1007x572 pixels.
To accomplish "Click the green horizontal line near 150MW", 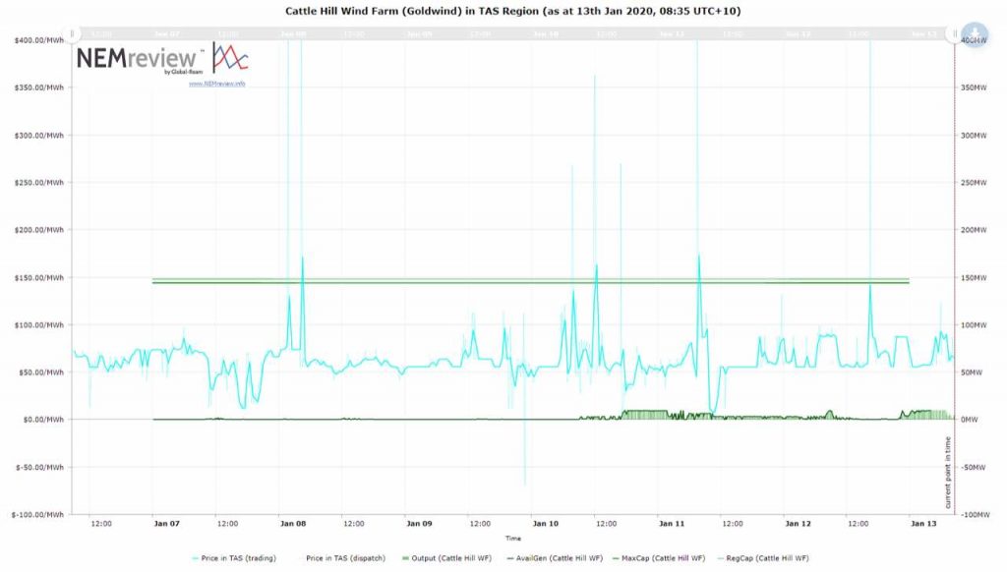I will 531,282.
